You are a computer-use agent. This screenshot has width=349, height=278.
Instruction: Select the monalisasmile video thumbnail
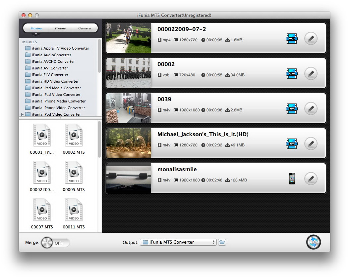[x=129, y=178]
